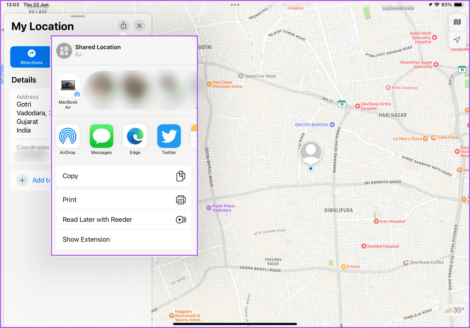Screen dimensions: 470x328
Task: Tap the card grabber handle
Action: 78,16
